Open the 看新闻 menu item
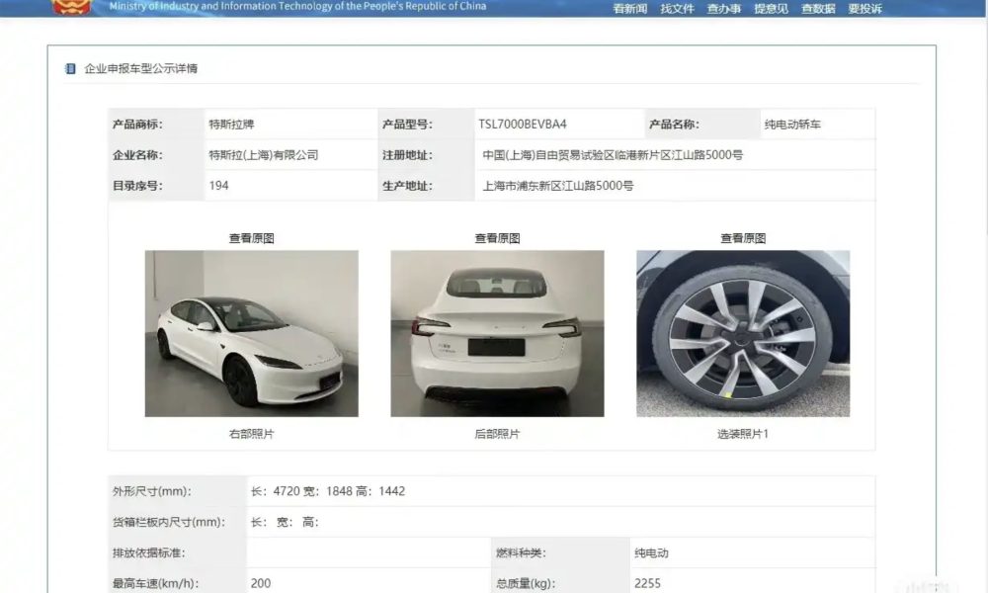 630,9
